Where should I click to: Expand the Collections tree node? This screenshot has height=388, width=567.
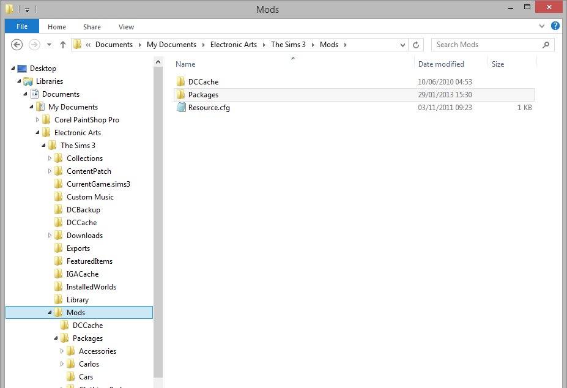[50, 158]
